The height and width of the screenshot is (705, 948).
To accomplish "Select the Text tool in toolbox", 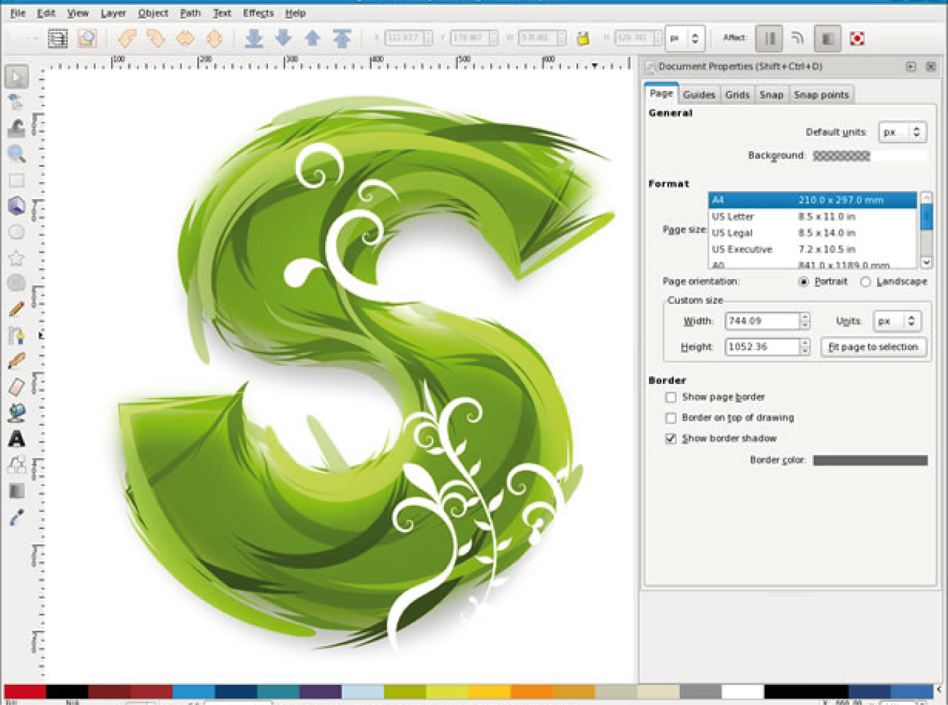I will click(16, 438).
